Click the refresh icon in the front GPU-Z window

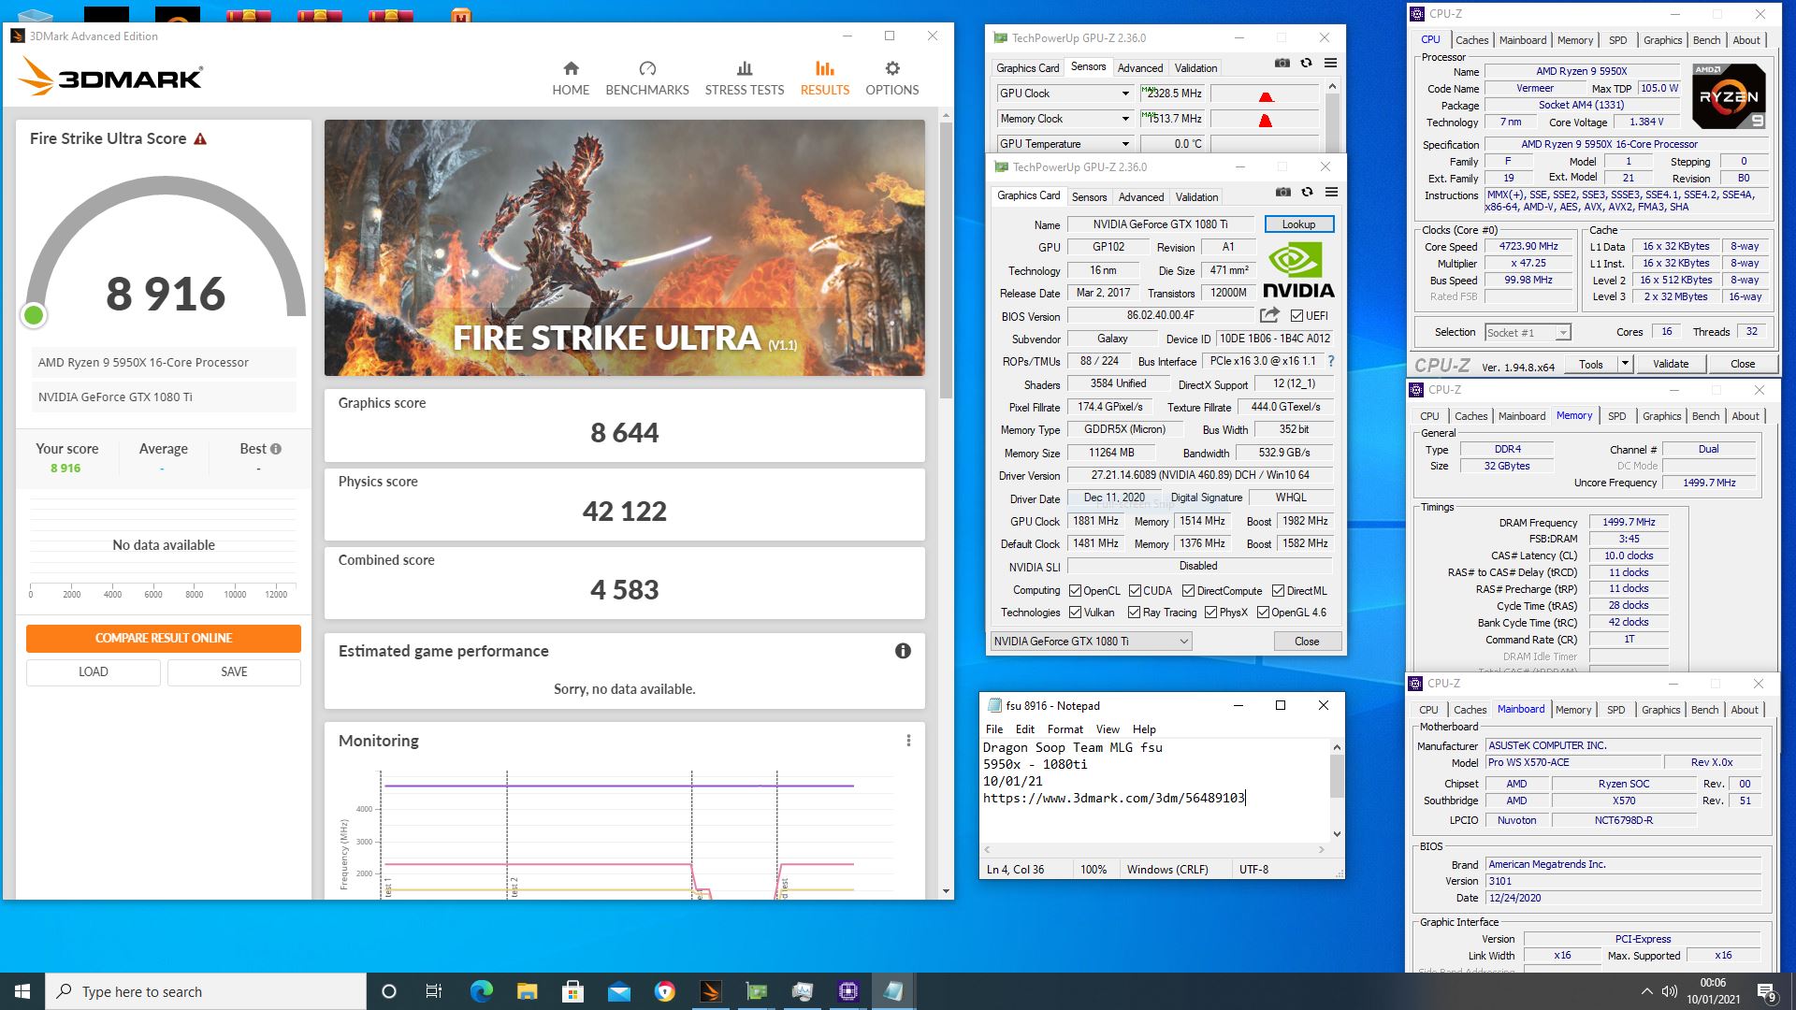1307,192
